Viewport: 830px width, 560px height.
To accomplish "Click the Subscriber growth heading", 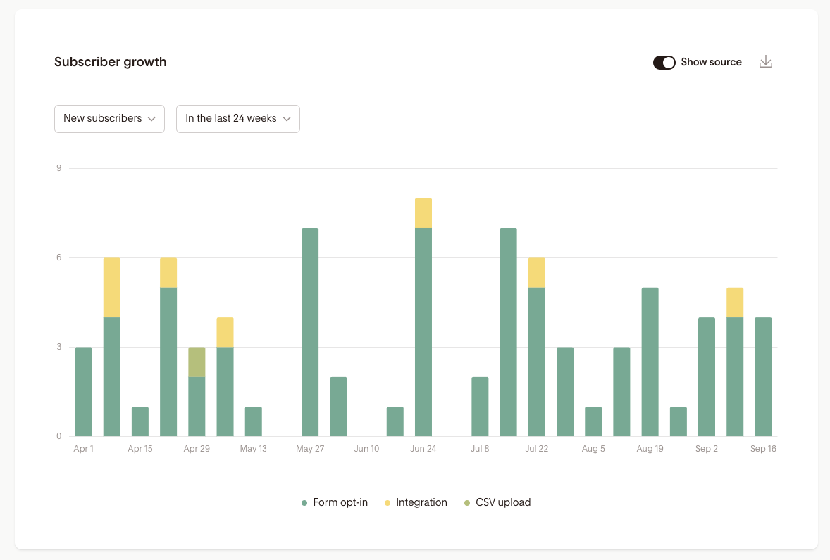I will click(110, 62).
